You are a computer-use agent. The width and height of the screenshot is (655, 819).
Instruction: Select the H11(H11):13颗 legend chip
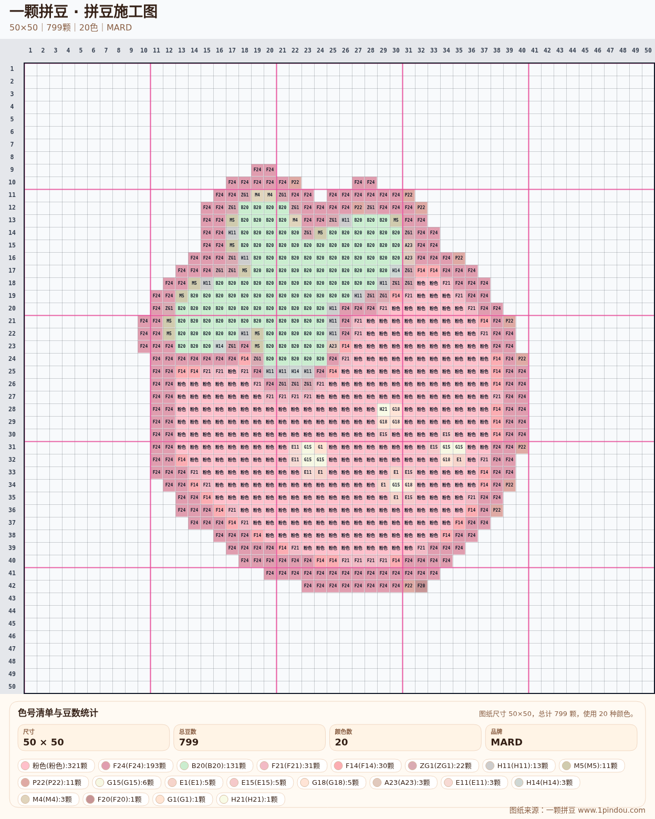[x=519, y=765]
